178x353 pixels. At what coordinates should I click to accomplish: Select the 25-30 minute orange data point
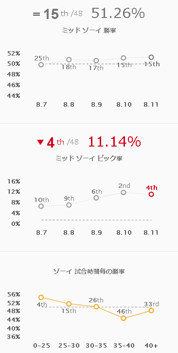(69, 304)
